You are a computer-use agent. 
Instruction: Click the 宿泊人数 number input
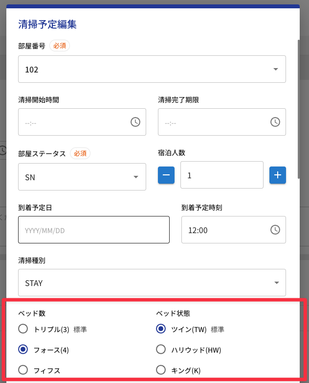click(222, 175)
